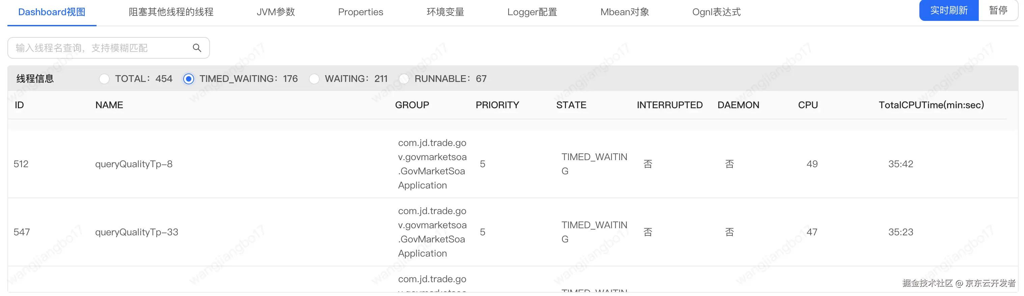Click the TotalCPUTime(min:sec) column header
Image resolution: width=1024 pixels, height=296 pixels.
931,105
